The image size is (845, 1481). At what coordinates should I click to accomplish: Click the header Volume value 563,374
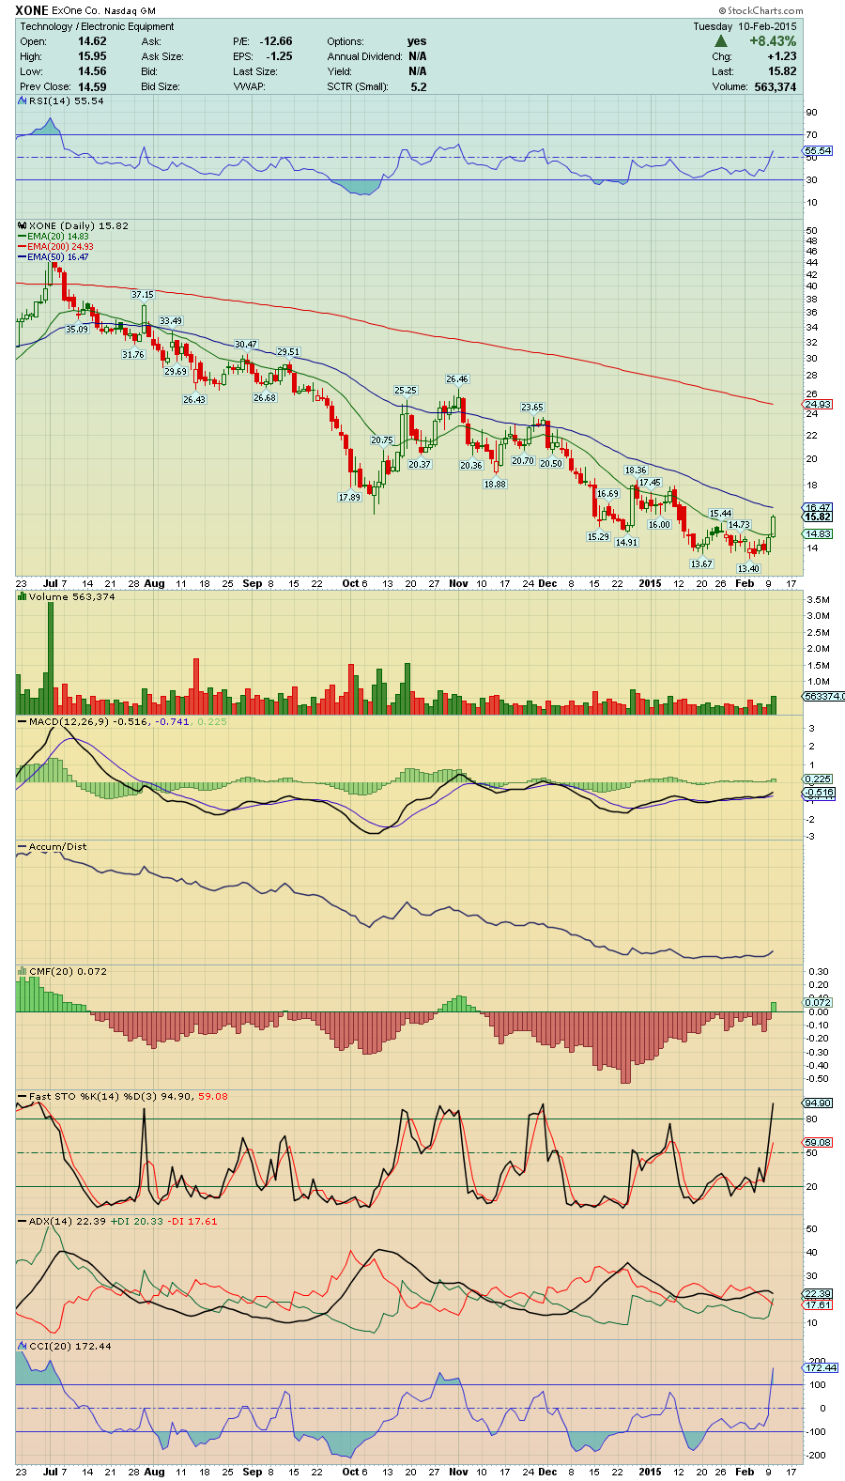click(x=775, y=86)
